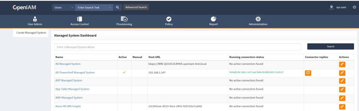The image size is (359, 111).
Task: Edit App Table Managed System pencil icon
Action: 342,89
